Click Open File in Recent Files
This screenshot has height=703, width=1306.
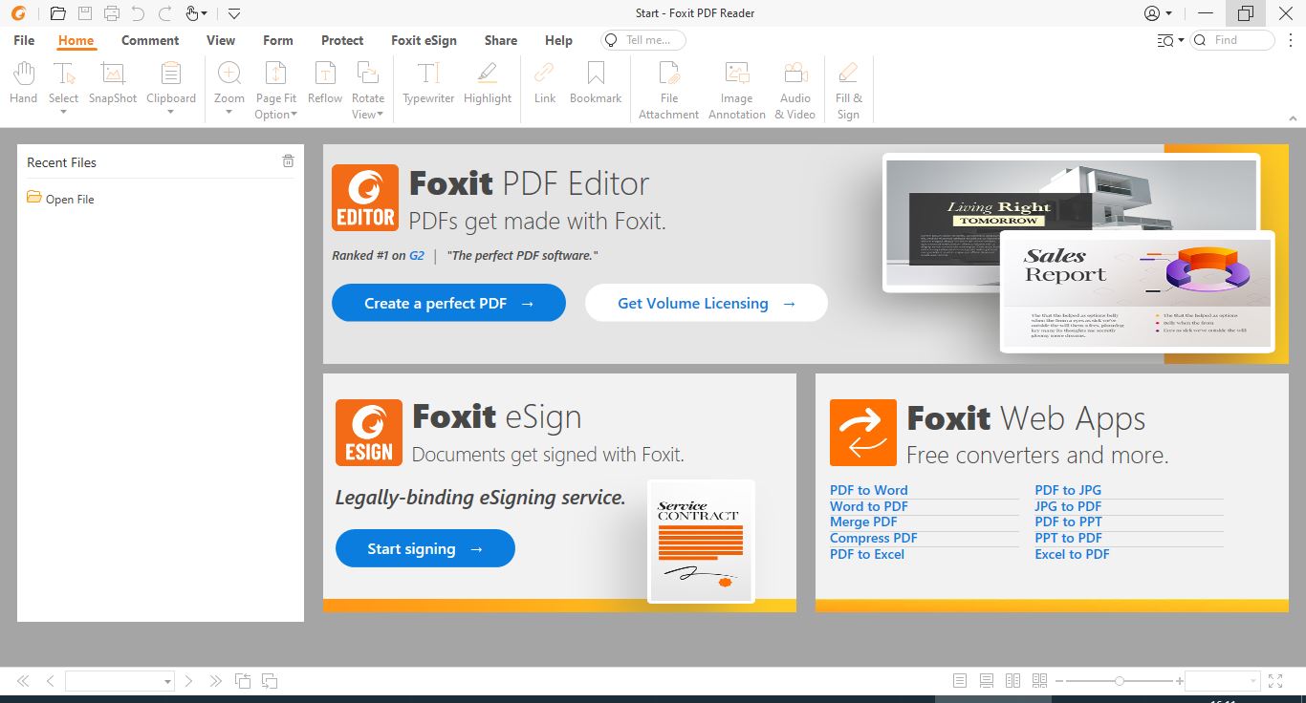click(x=60, y=199)
